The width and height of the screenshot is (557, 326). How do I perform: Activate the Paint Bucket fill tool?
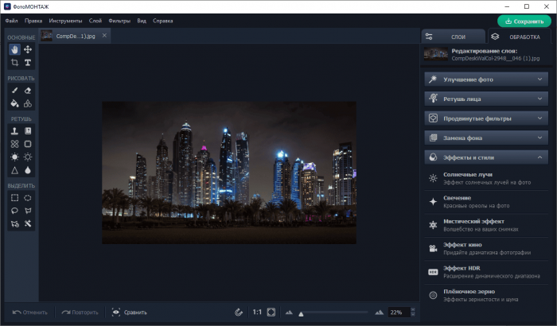pos(14,103)
